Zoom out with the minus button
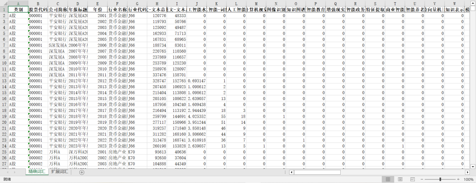476x183 pixels. [x=422, y=179]
